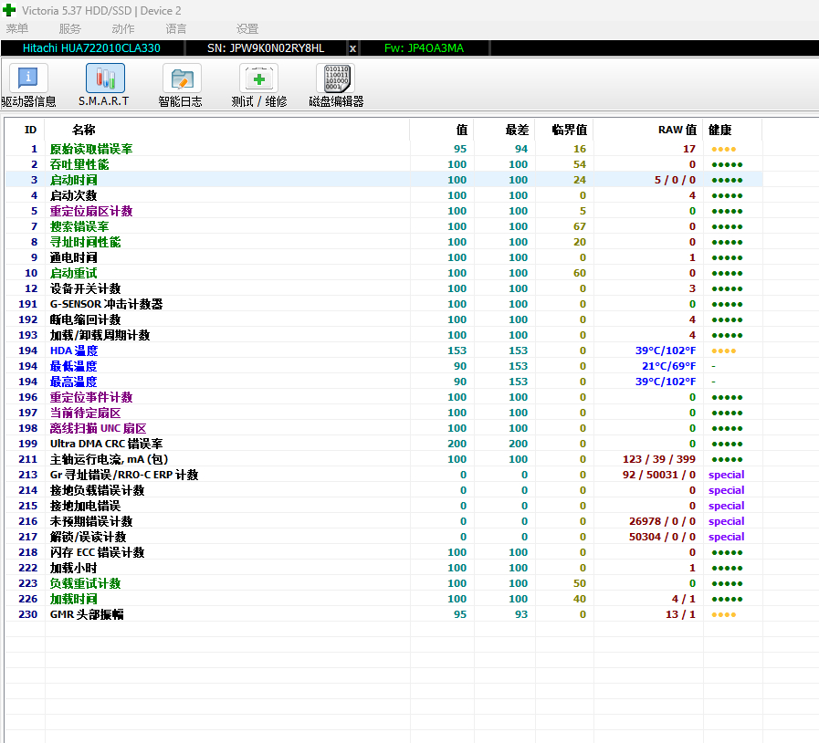Open the 语言 menu
Screen dimensions: 819x743
pyautogui.click(x=176, y=28)
